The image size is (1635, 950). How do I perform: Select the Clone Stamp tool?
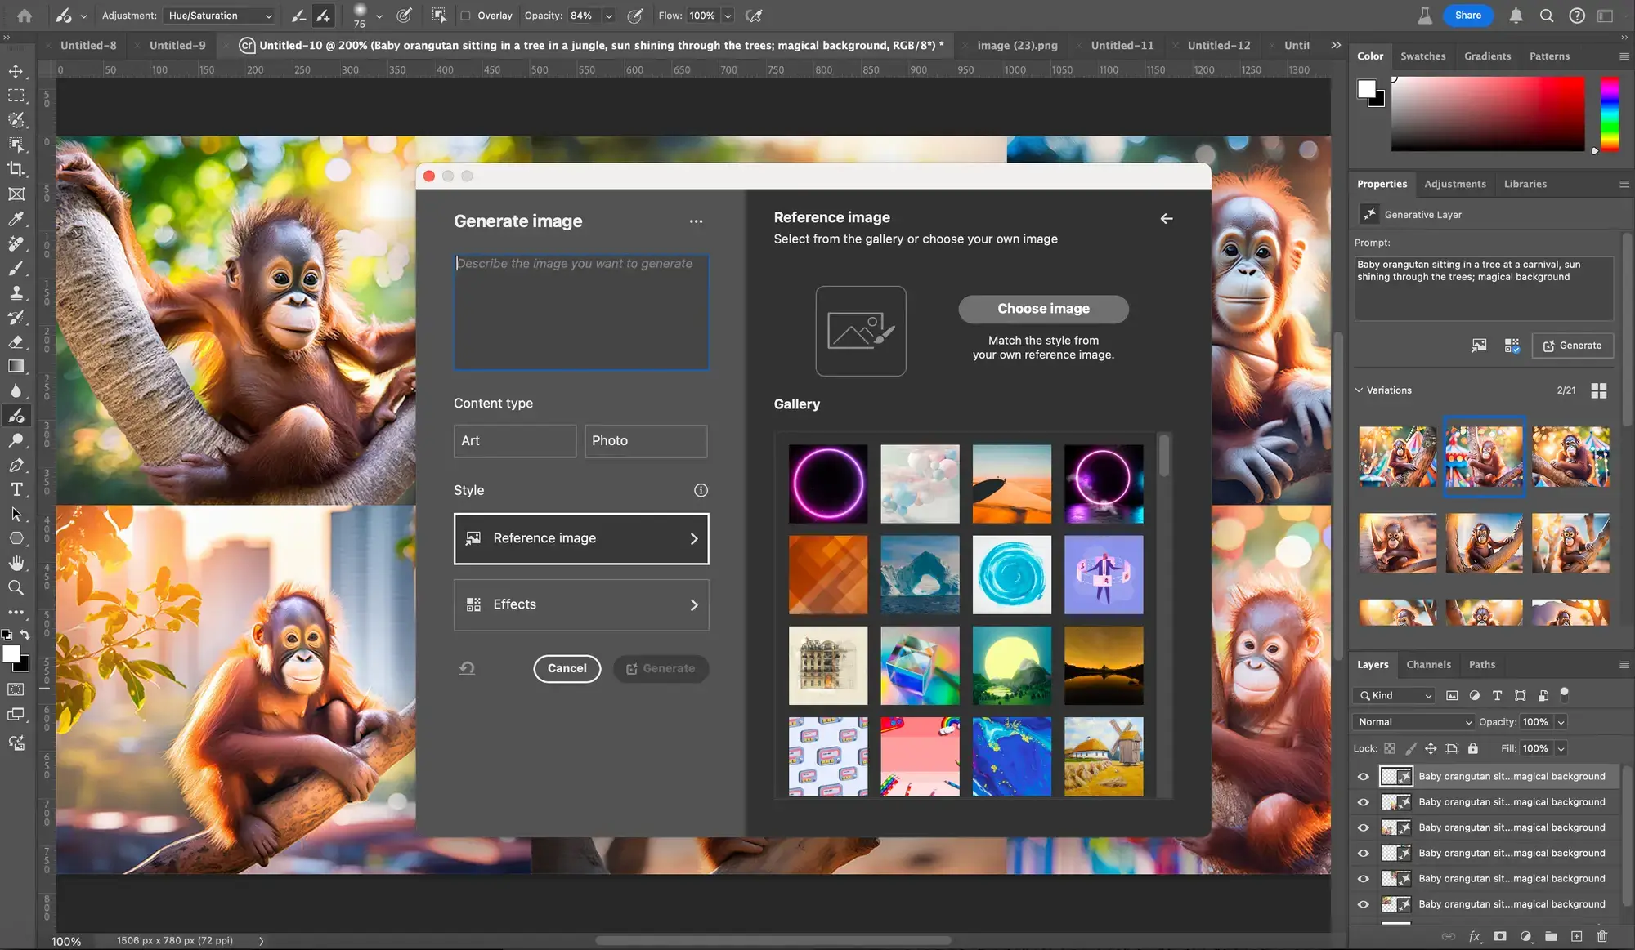16,292
